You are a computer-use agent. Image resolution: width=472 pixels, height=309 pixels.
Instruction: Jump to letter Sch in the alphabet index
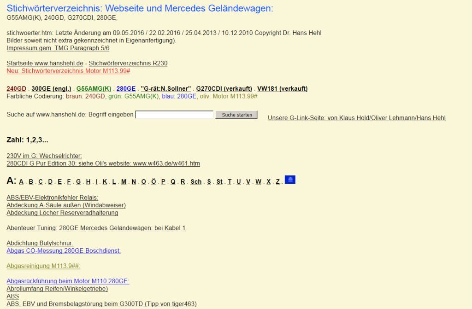point(196,182)
